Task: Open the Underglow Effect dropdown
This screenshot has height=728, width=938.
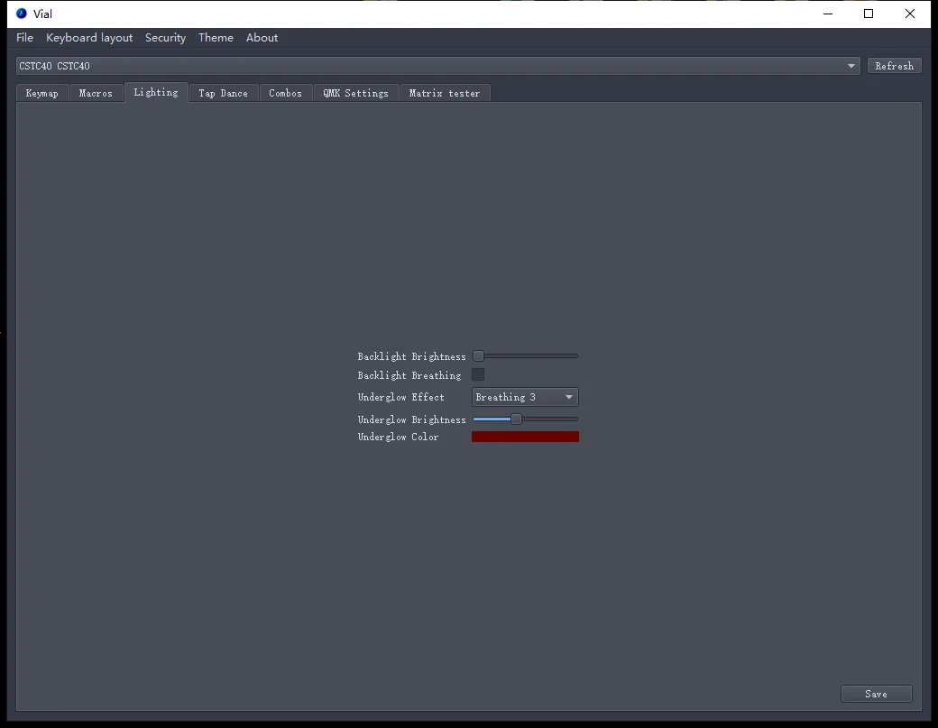Action: coord(525,397)
